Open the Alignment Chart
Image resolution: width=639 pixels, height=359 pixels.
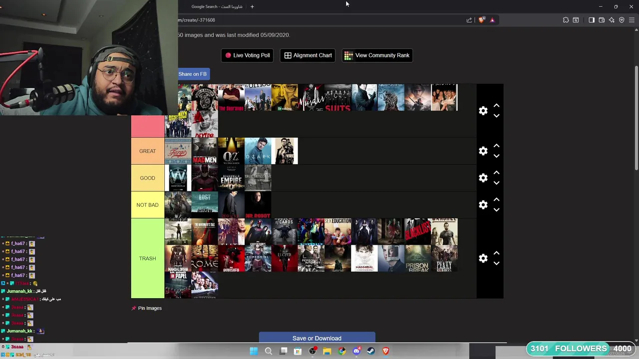pos(308,55)
